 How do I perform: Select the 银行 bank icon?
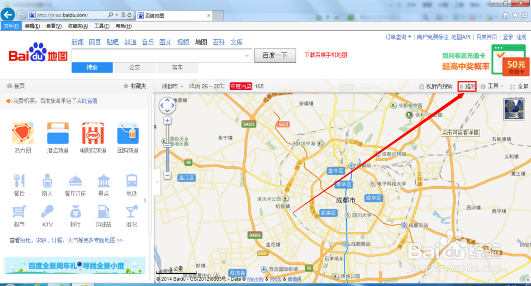(75, 212)
